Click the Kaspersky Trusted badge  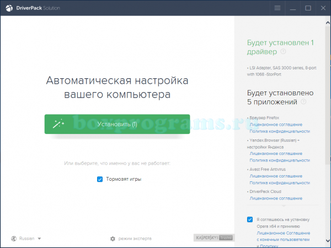click(213, 238)
